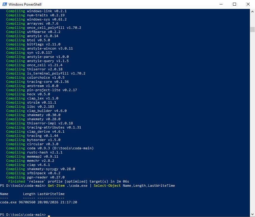Click the 'Select-Object' command word

107,186
